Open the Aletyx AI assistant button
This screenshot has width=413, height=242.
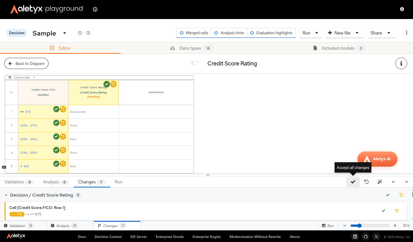[x=377, y=159]
